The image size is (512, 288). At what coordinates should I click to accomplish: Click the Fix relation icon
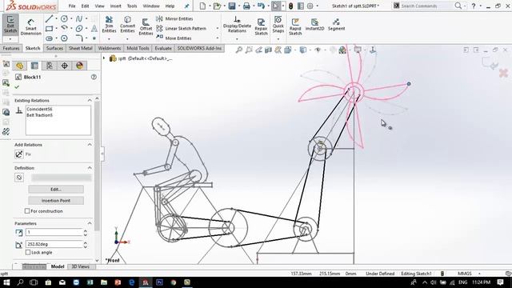[x=19, y=154]
